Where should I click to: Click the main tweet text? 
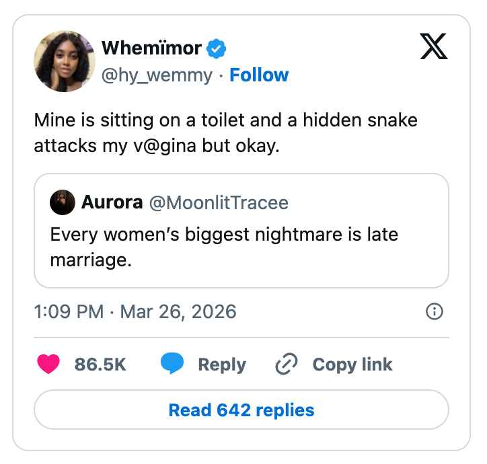(x=226, y=132)
